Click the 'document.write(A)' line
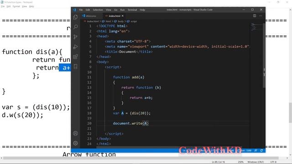The image size is (292, 164). (x=131, y=123)
